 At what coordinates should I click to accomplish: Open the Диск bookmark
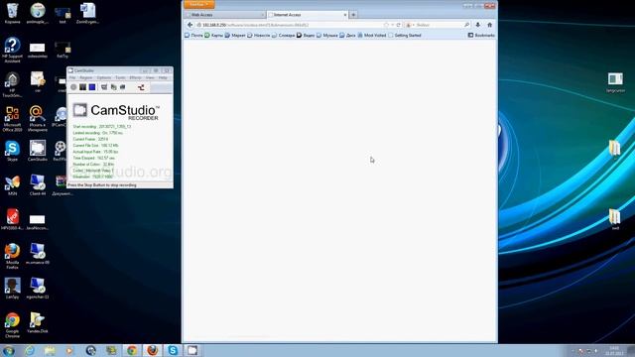tap(347, 36)
